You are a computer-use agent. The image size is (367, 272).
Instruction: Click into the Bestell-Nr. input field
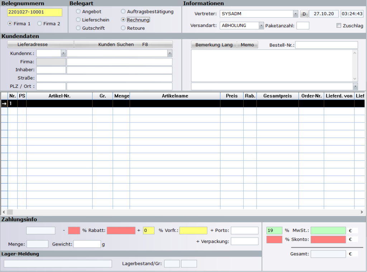click(326, 45)
